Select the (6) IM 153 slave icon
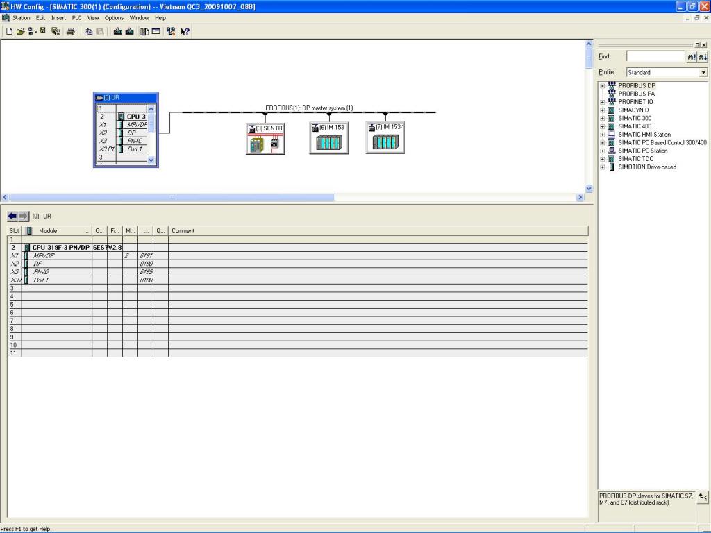Screen dimensions: 711x533 [329, 138]
